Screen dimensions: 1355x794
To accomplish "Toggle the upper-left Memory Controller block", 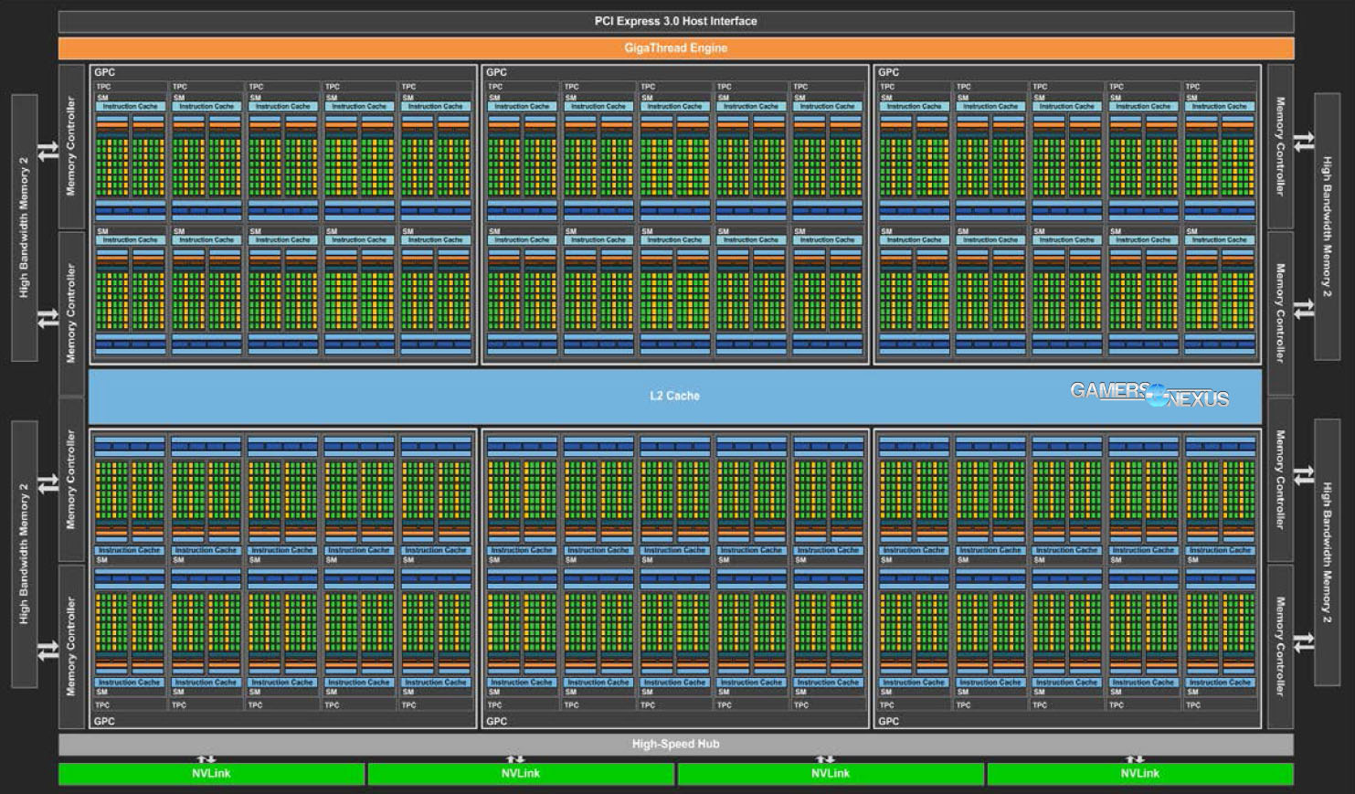I will click(72, 146).
